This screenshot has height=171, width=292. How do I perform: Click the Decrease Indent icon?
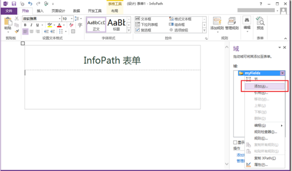tap(46, 31)
